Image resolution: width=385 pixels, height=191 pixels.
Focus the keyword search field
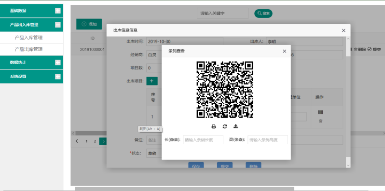[x=223, y=13]
